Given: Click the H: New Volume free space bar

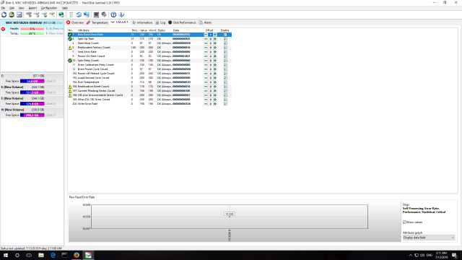Looking at the screenshot, I should pos(32,116).
